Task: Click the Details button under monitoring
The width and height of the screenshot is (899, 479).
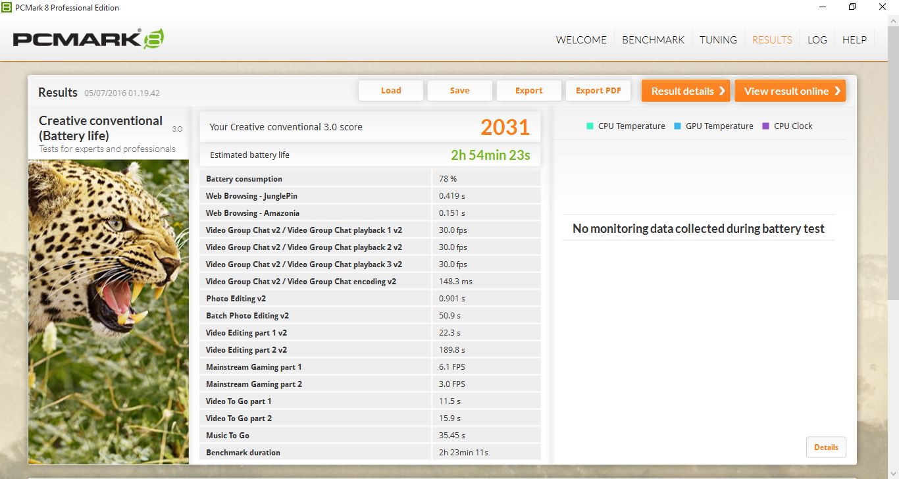Action: coord(825,447)
